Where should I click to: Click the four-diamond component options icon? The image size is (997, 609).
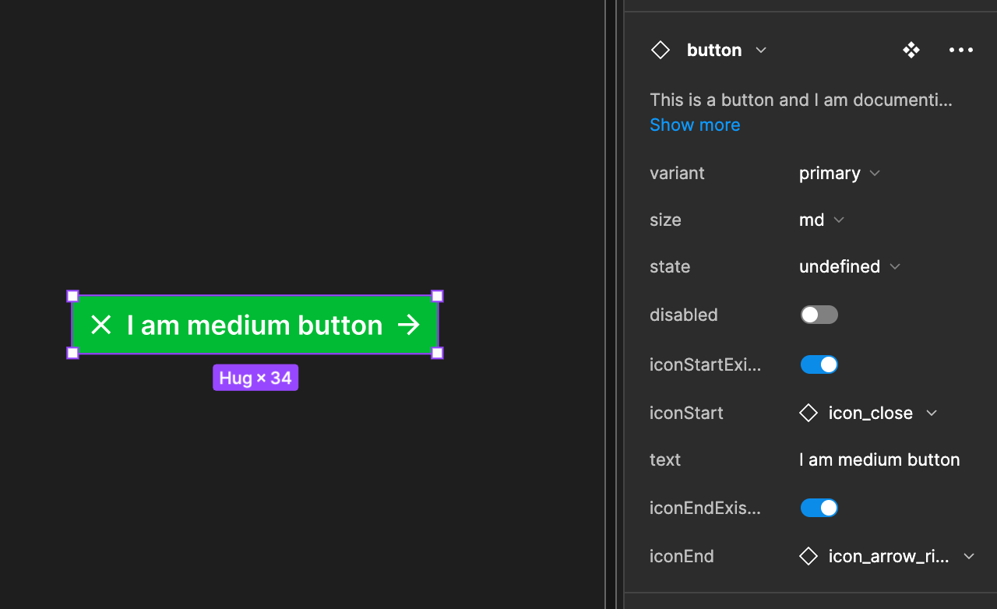coord(911,51)
